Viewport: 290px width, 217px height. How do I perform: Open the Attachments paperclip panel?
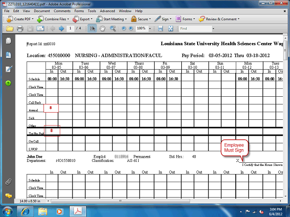(x=8, y=182)
